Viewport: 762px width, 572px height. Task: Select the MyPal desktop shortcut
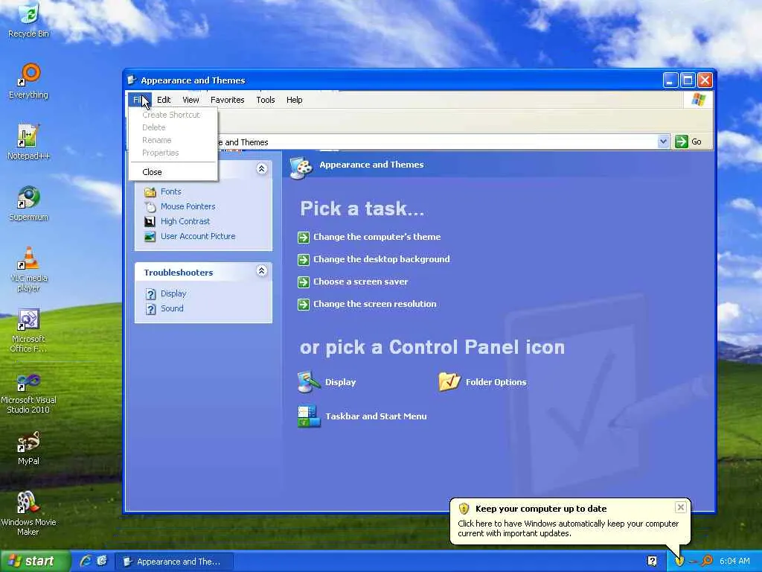[x=28, y=448]
